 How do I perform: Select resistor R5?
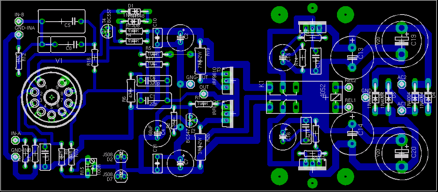coord(154,54)
